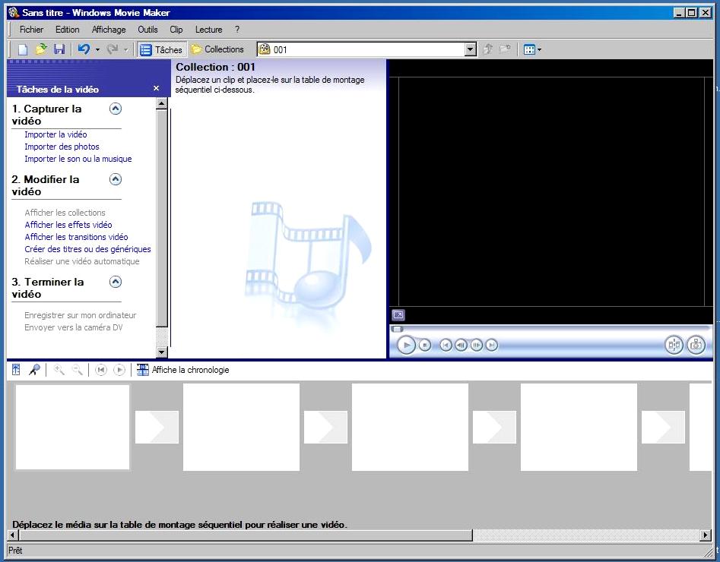Viewport: 720px width, 562px height.
Task: Click the first transition cell in the storyboard
Action: (x=157, y=427)
